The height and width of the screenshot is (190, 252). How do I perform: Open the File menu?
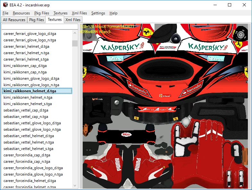pyautogui.click(x=5, y=13)
